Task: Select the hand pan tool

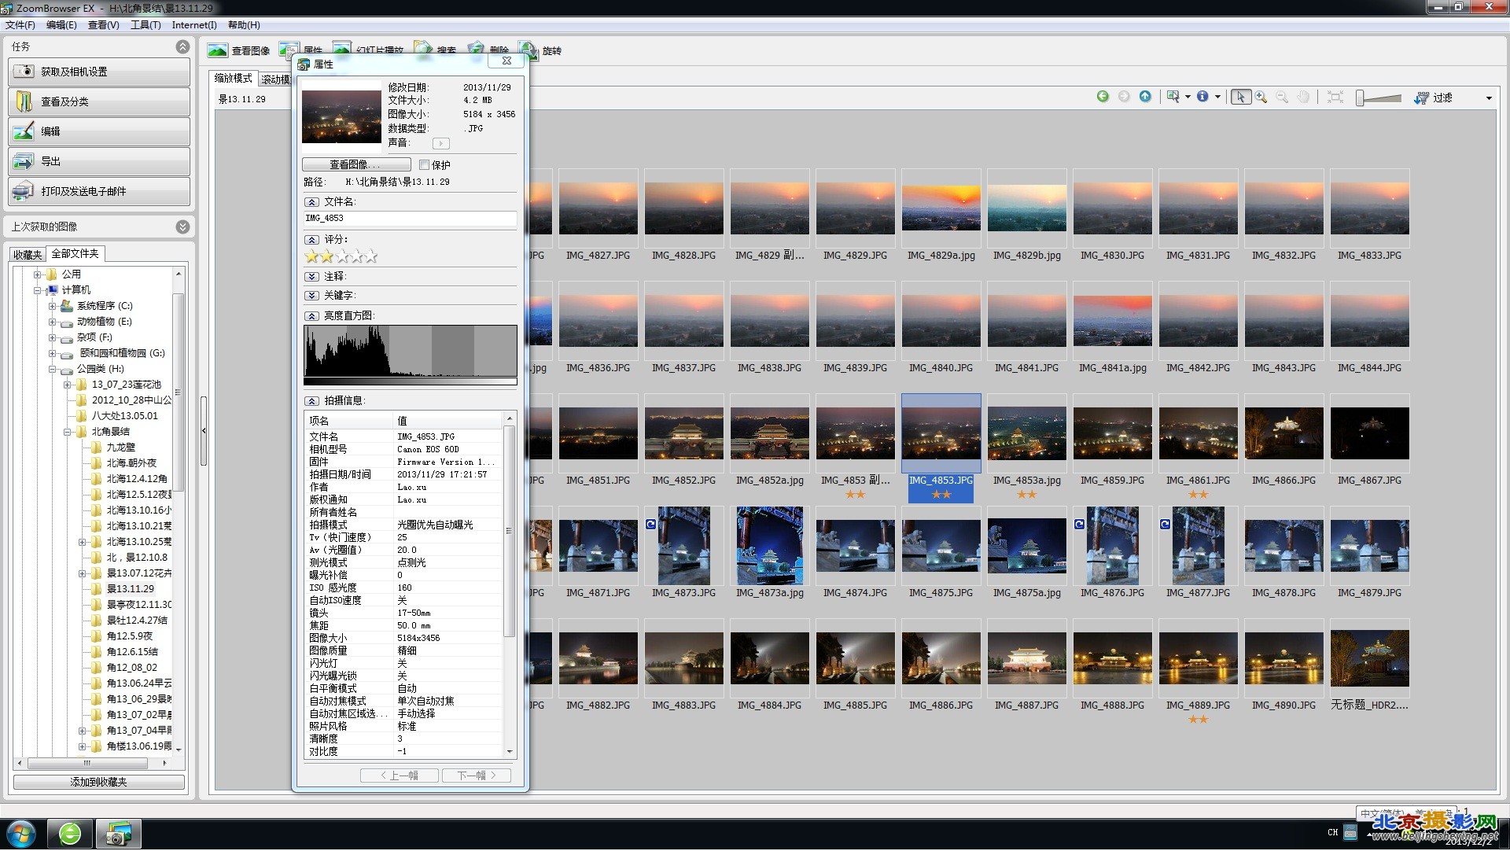Action: pyautogui.click(x=1303, y=97)
